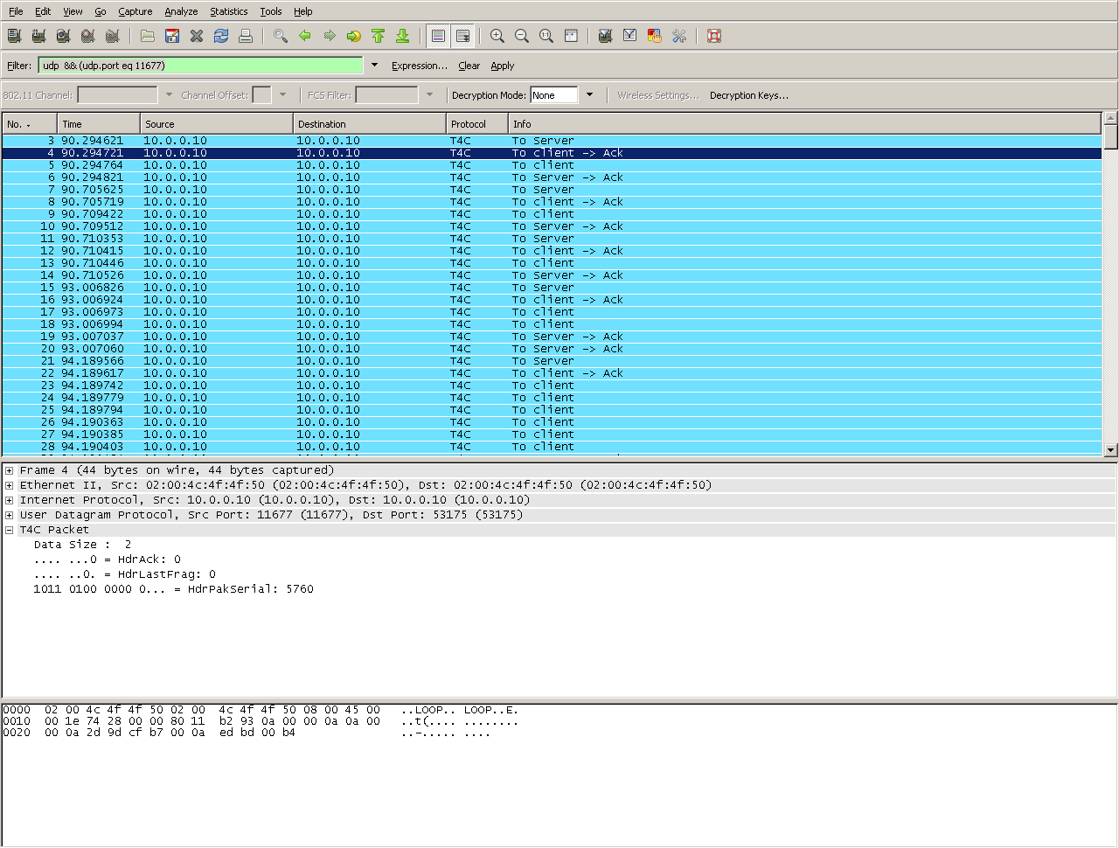Click the display filter input field
The width and height of the screenshot is (1119, 848).
point(200,66)
